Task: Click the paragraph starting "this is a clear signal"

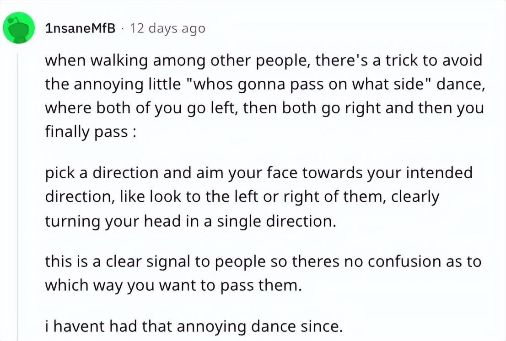Action: point(263,261)
